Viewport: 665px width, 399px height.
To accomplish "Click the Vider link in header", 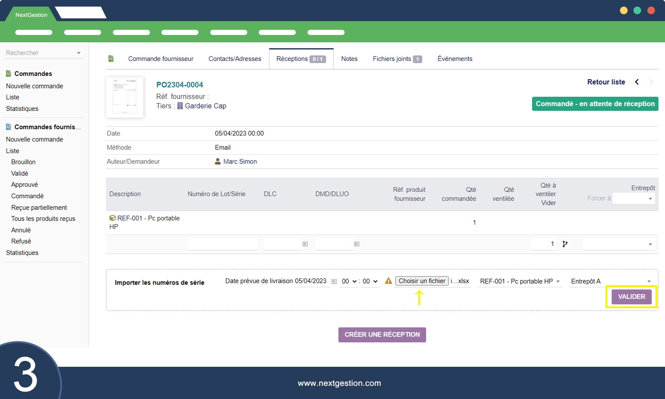I will pos(548,203).
